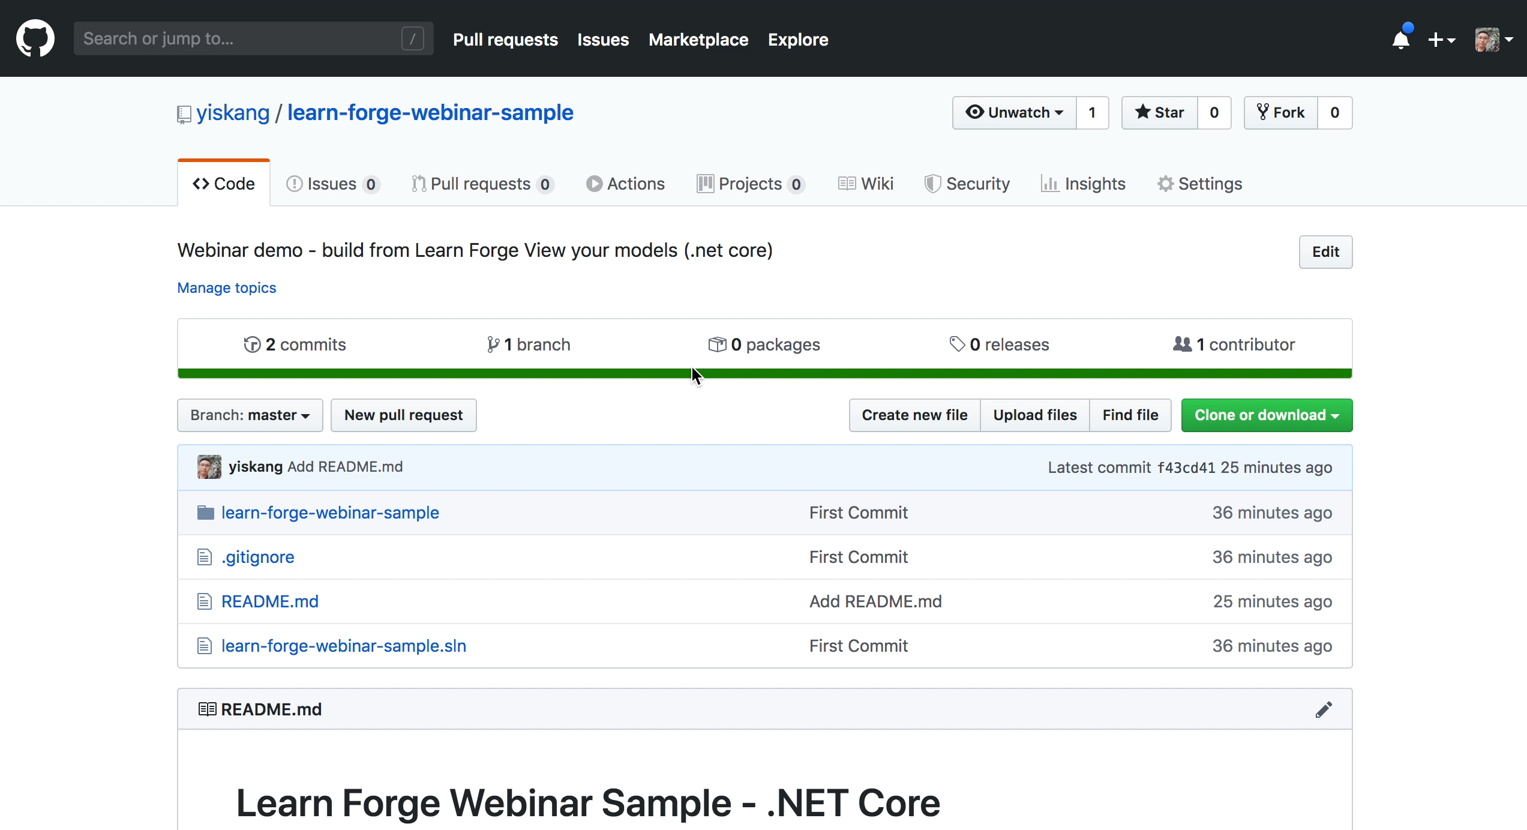Screen dimensions: 1527x830
Task: Click the branch icon next to 1 branch
Action: click(493, 344)
